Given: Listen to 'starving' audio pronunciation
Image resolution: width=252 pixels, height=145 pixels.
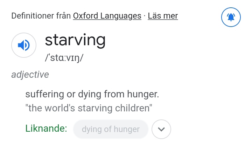Looking at the screenshot, I should [24, 45].
